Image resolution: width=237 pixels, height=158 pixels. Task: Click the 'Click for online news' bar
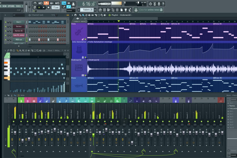[x=151, y=10]
